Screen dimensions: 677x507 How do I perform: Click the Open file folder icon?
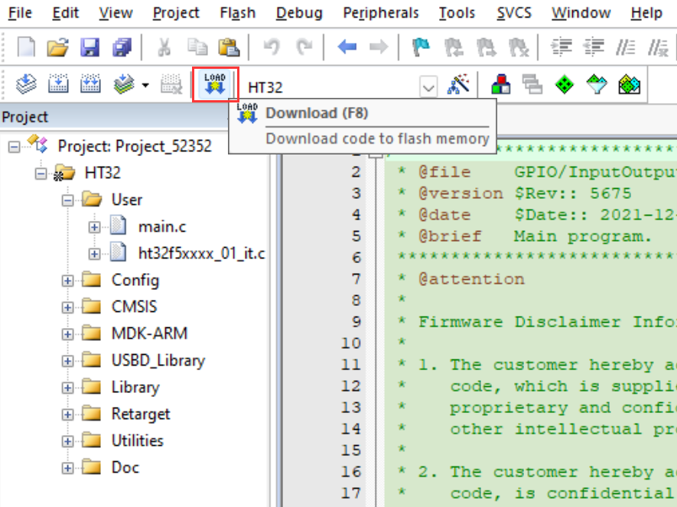point(57,48)
